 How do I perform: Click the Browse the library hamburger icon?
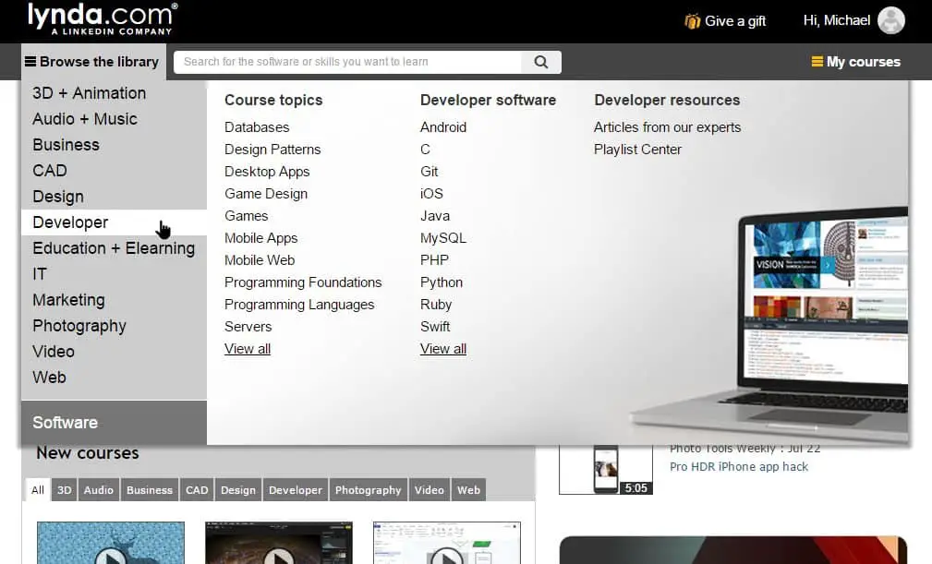pyautogui.click(x=30, y=61)
